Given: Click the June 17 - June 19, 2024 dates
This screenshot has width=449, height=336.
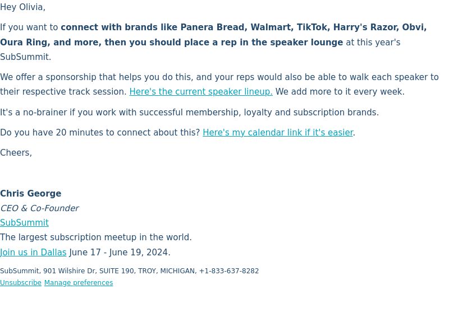Looking at the screenshot, I should (120, 253).
